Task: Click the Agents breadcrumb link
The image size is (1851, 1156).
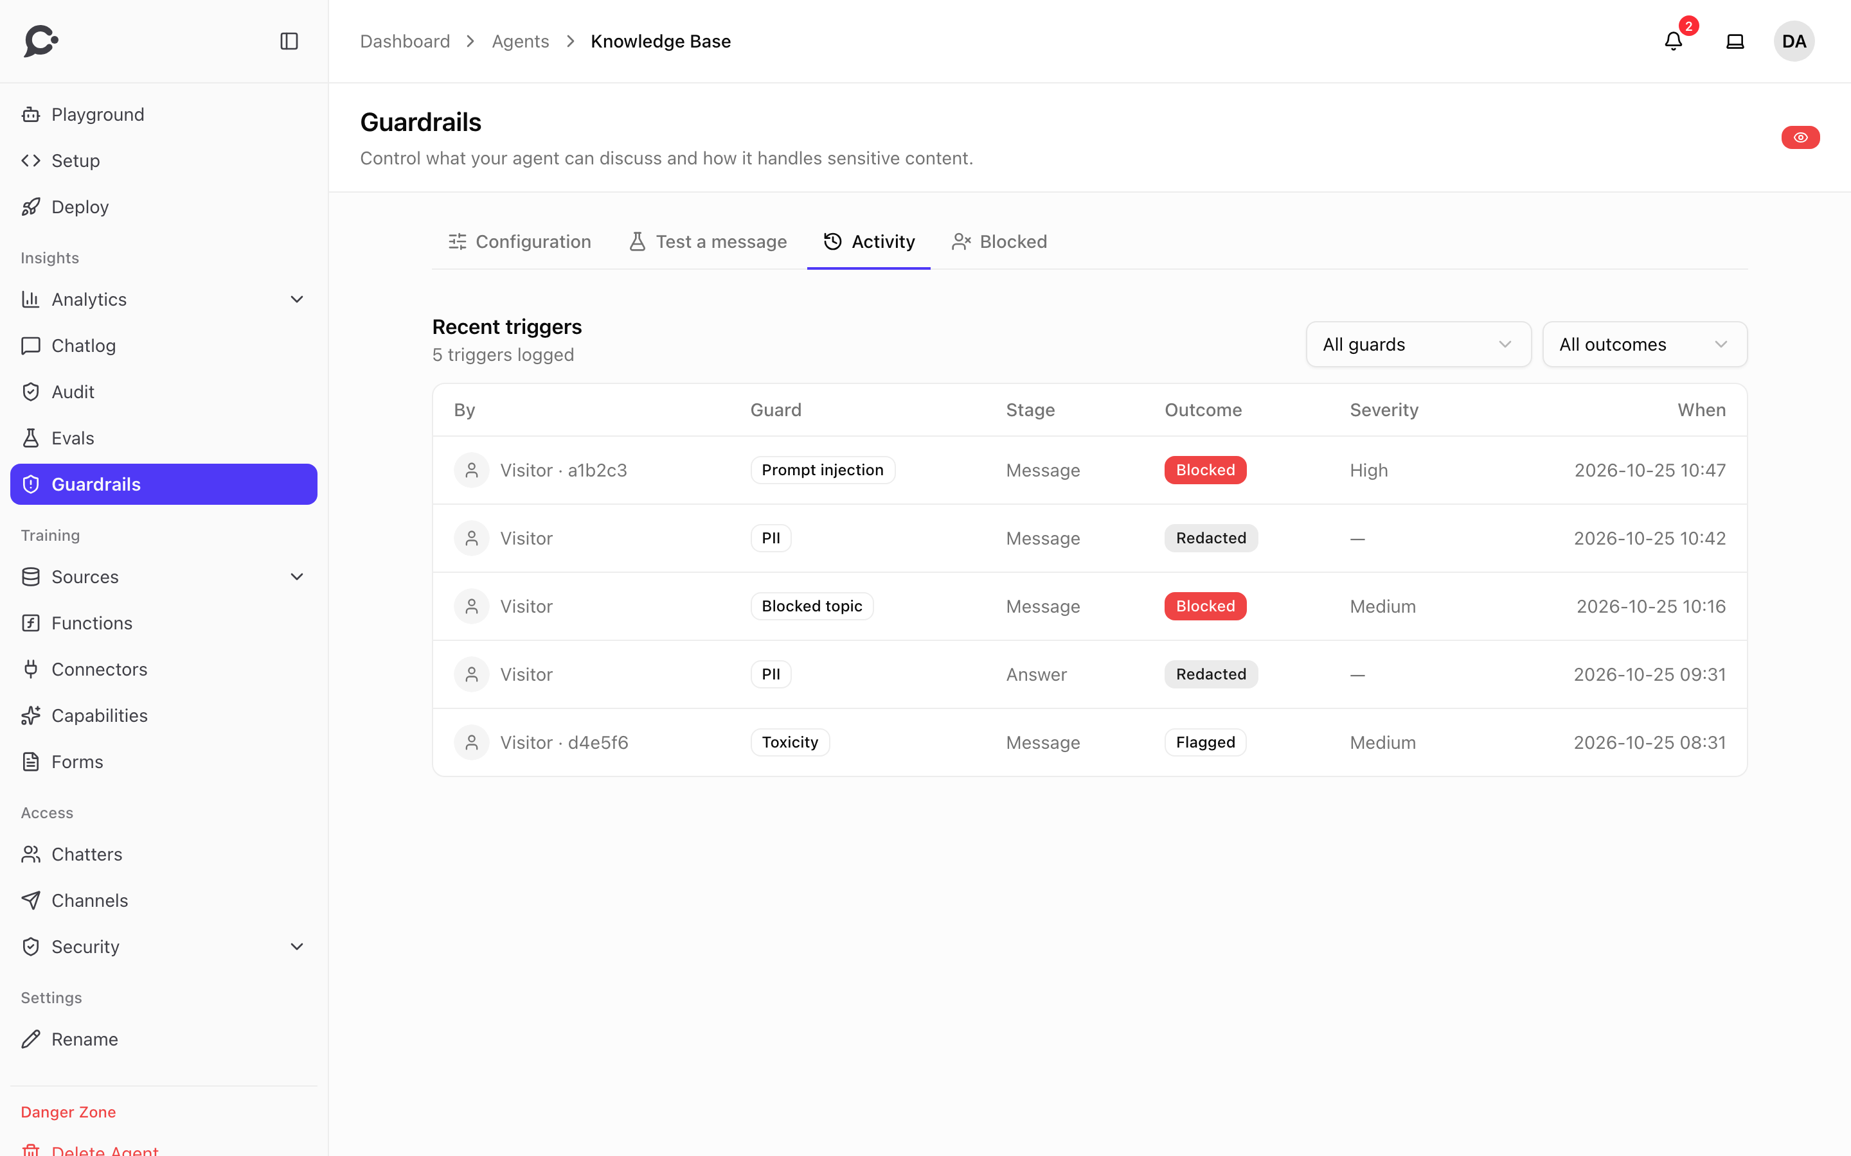Action: pyautogui.click(x=520, y=41)
